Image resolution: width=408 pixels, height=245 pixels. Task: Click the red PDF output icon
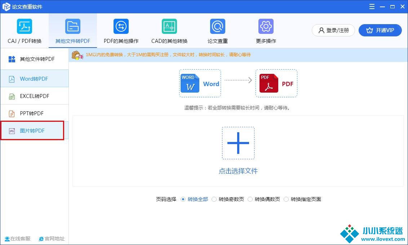point(269,84)
